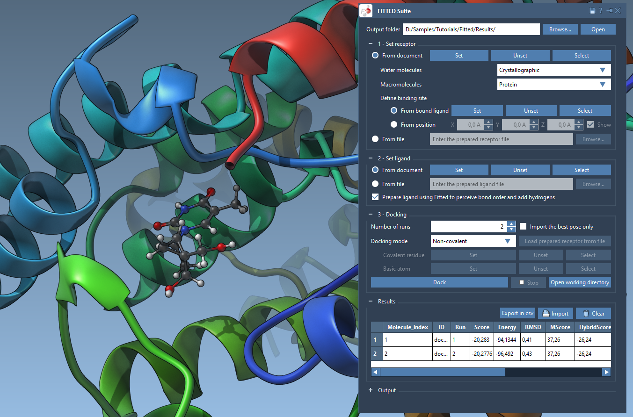Collapse the 3 - Docking section
The image size is (633, 417).
(371, 215)
